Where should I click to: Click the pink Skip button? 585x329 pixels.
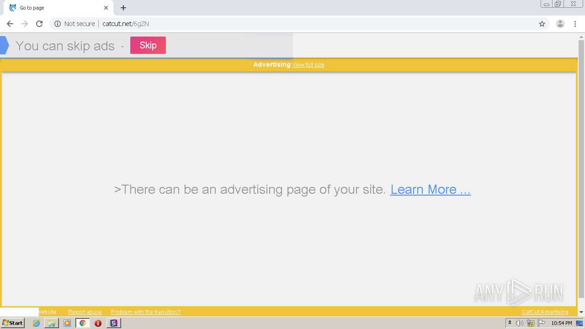tap(148, 45)
